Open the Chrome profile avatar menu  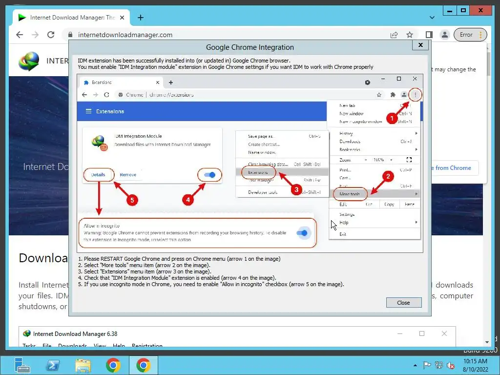(444, 35)
